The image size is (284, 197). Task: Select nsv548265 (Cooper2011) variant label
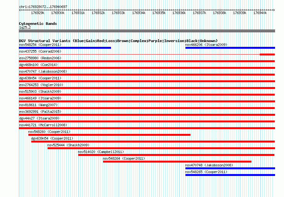point(206,172)
